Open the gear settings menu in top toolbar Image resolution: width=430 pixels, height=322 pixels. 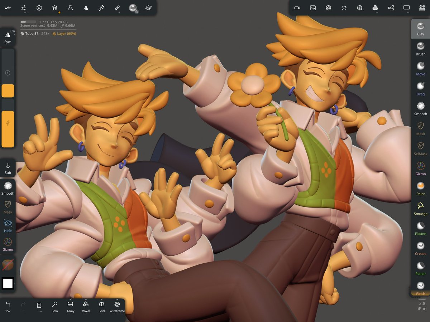tap(39, 8)
